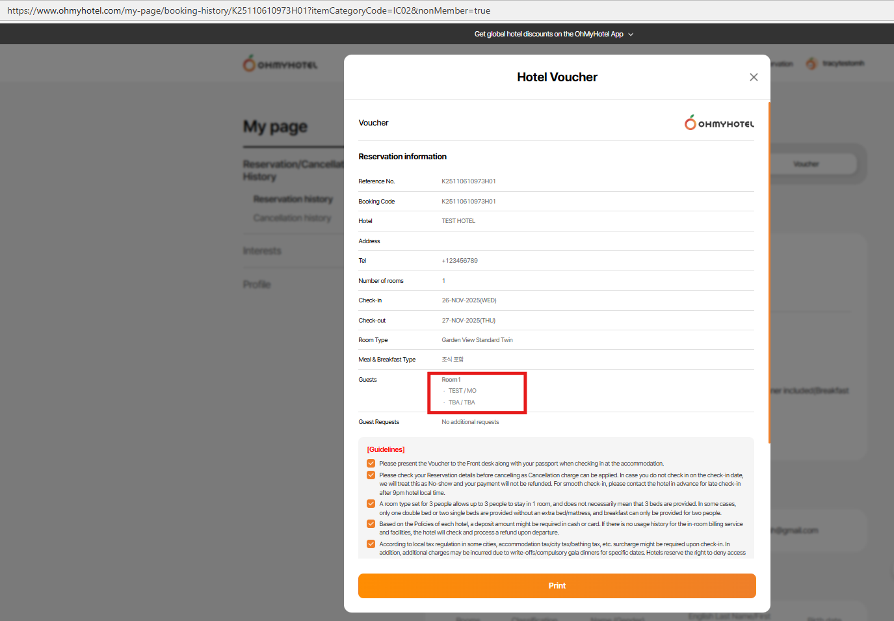Close the Hotel Voucher dialog

tap(754, 77)
